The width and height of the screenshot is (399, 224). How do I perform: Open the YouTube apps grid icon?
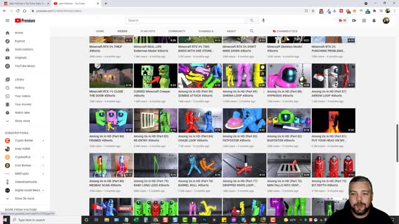coord(364,21)
